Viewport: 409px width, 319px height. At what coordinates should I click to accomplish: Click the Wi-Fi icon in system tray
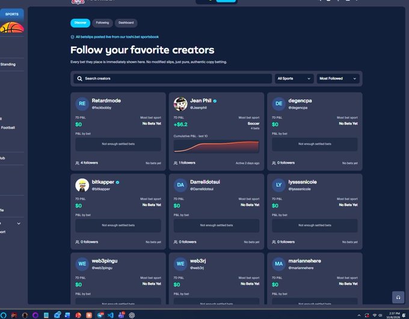pyautogui.click(x=375, y=315)
